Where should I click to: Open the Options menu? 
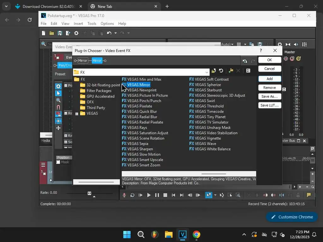[x=107, y=23]
